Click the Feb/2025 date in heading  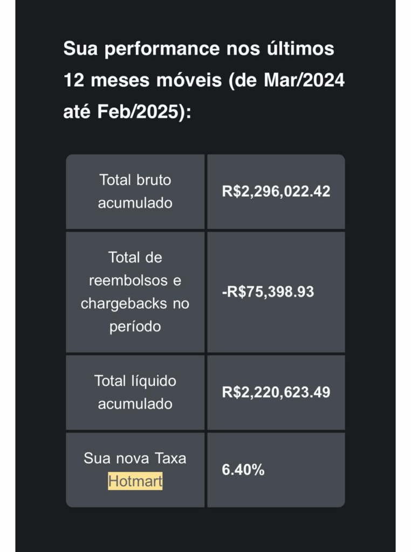pos(138,112)
